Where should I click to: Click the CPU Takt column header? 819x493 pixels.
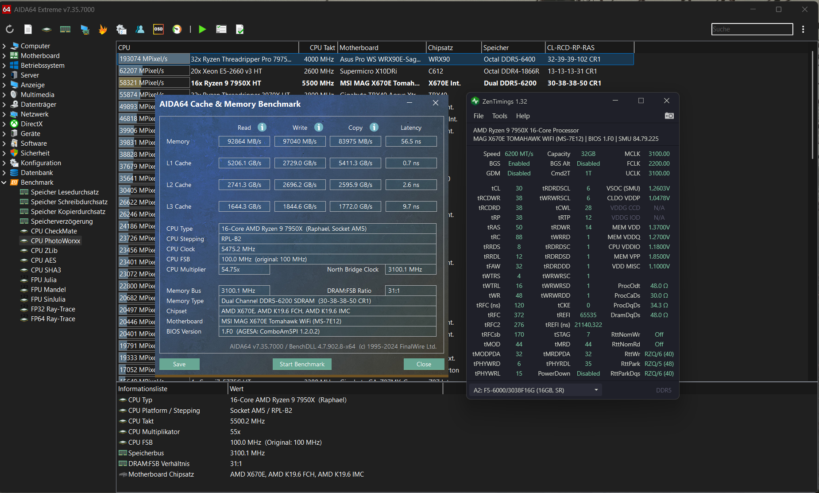[x=318, y=47]
